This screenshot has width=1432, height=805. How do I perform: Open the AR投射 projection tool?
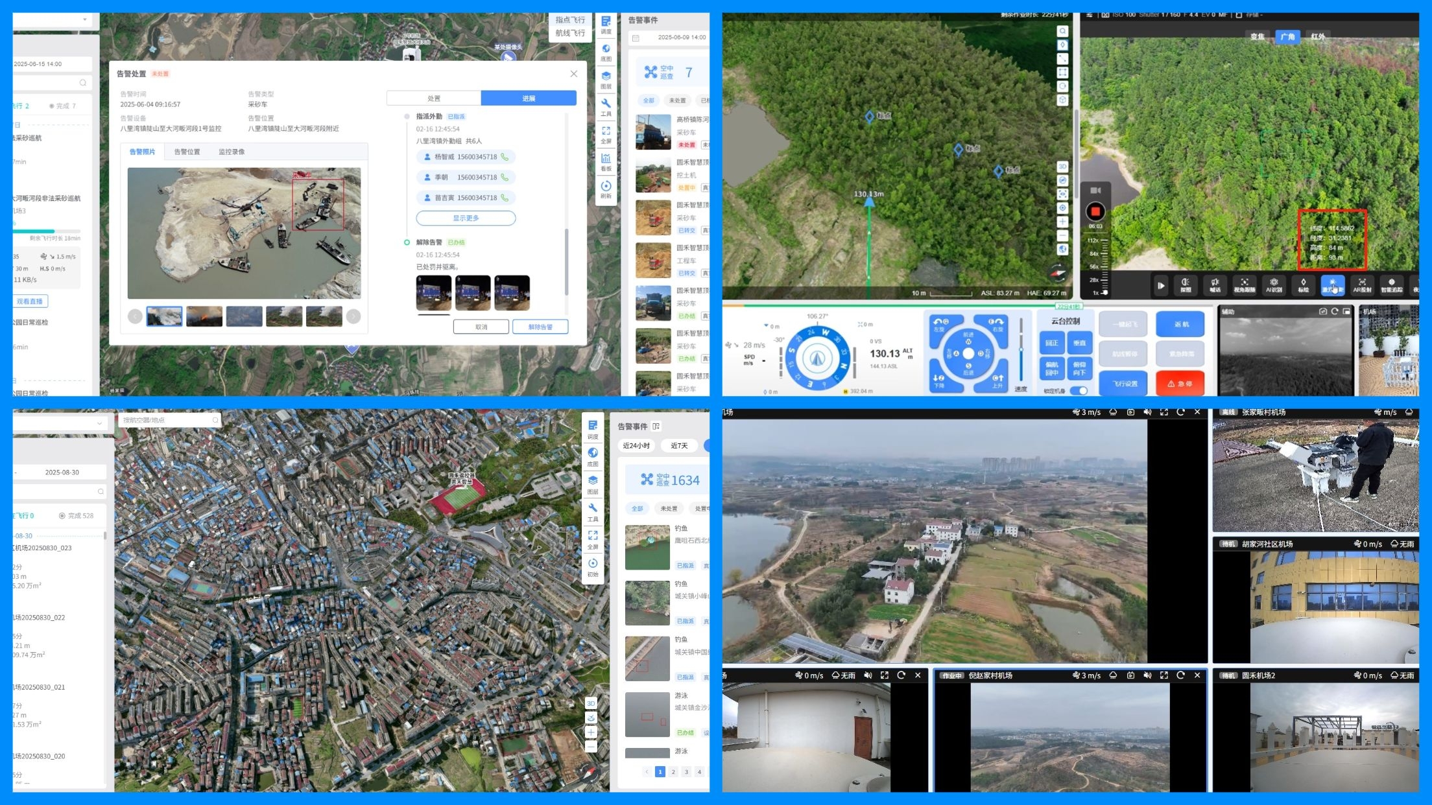1362,285
